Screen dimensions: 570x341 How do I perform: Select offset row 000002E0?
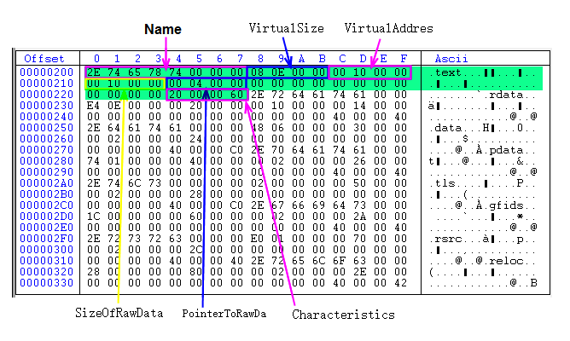[x=47, y=228]
